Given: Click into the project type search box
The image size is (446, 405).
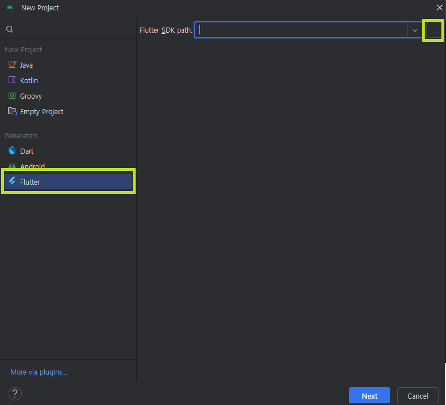Looking at the screenshot, I should tap(68, 29).
